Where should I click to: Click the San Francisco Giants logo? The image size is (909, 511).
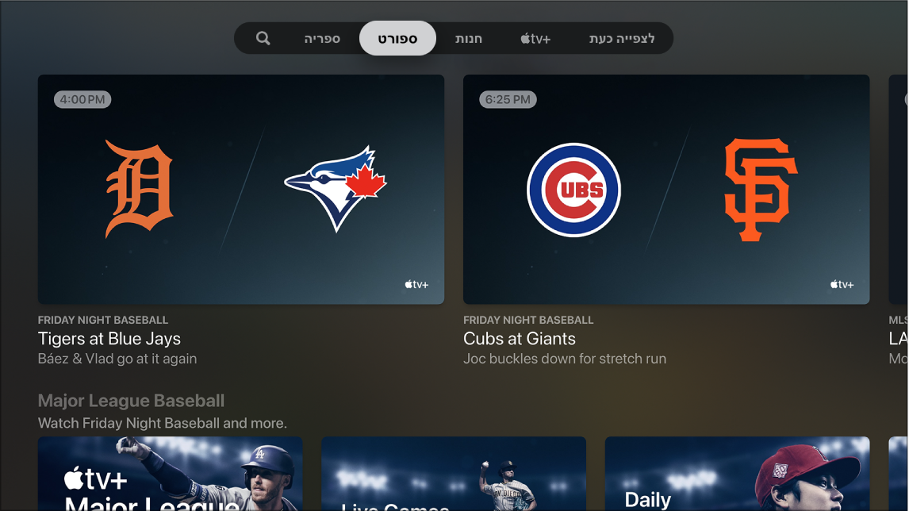pyautogui.click(x=761, y=190)
